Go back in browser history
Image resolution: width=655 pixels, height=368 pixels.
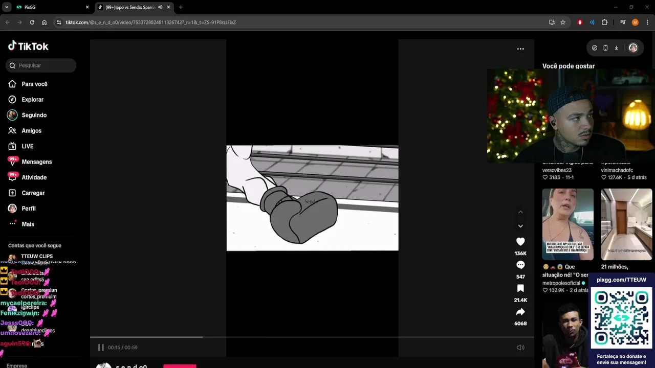pos(7,22)
